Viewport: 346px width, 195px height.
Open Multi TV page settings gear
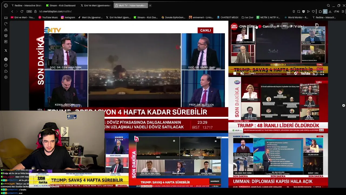(x=344, y=105)
